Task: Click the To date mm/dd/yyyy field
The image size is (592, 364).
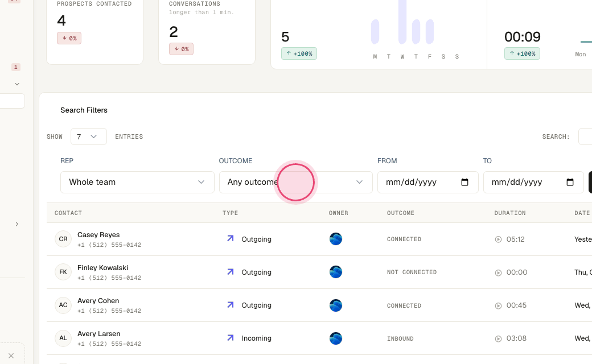Action: (533, 182)
